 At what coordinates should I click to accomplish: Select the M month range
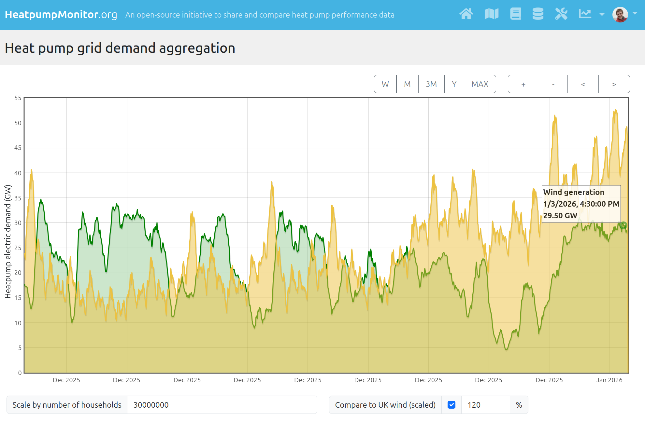(407, 84)
